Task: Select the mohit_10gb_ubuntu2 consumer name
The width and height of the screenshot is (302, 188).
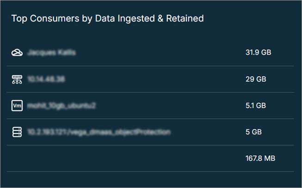Action: point(61,105)
